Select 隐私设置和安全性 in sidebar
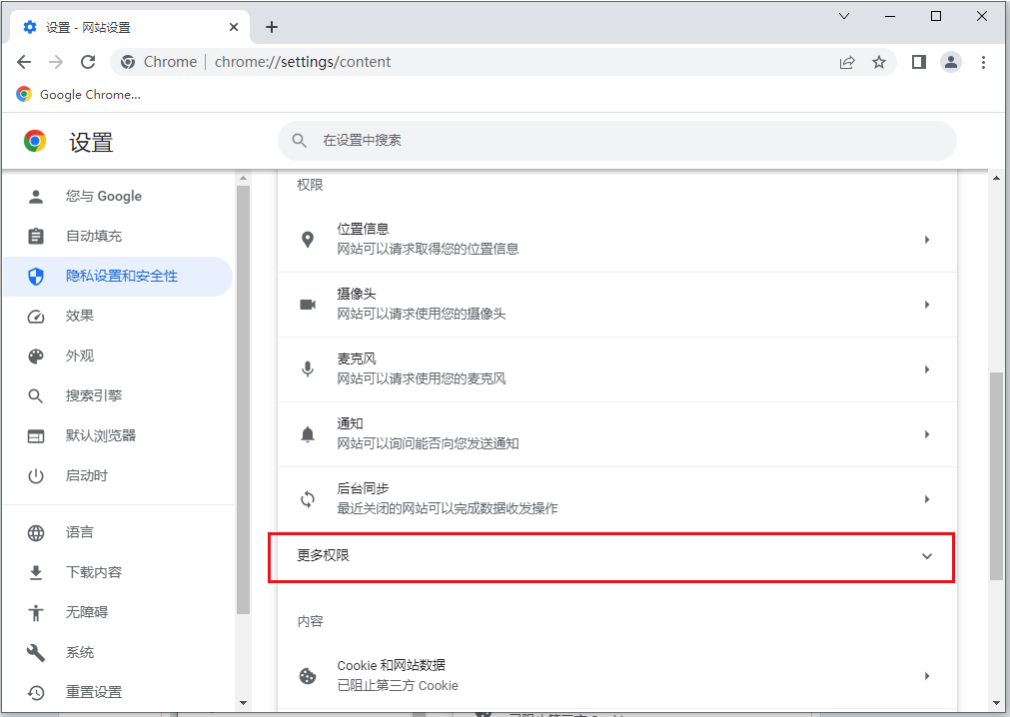The height and width of the screenshot is (717, 1010). click(x=117, y=277)
